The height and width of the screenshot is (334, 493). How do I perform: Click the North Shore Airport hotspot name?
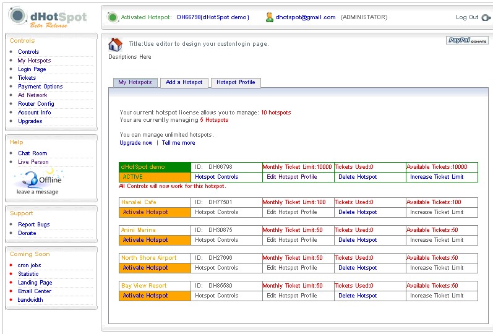[148, 258]
